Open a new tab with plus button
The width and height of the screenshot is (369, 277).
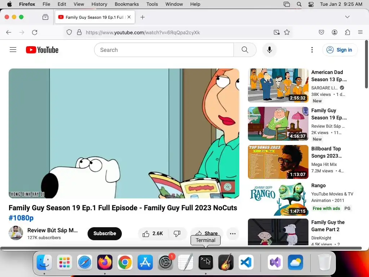(x=142, y=17)
